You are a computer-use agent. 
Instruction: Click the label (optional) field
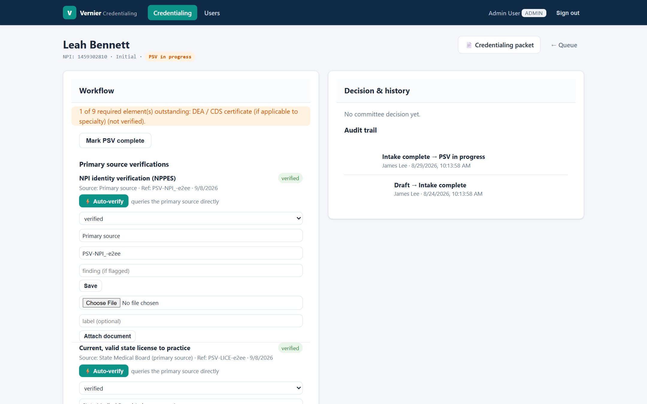(x=191, y=321)
